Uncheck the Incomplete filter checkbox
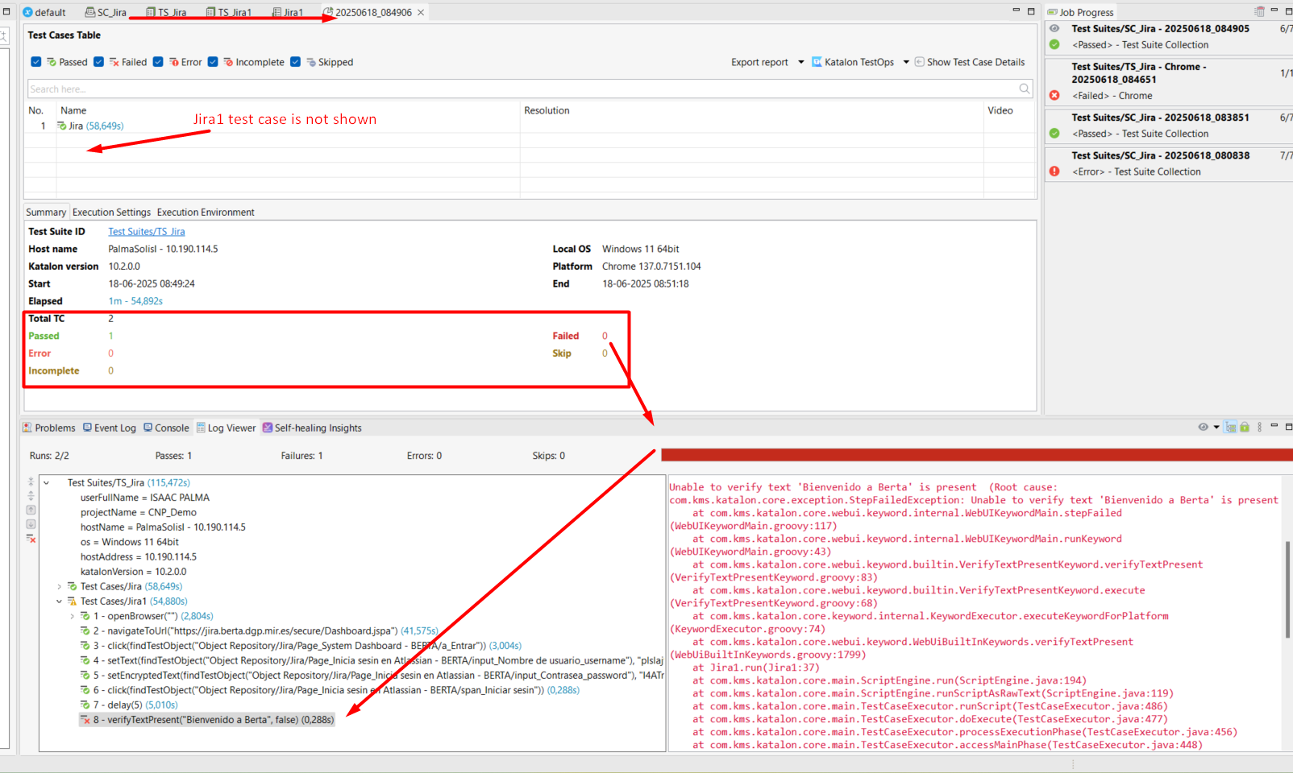The width and height of the screenshot is (1293, 773). pyautogui.click(x=213, y=62)
